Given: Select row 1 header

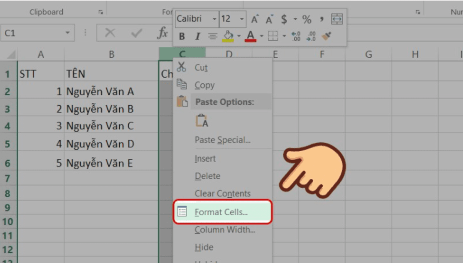Looking at the screenshot, I should tap(8, 73).
